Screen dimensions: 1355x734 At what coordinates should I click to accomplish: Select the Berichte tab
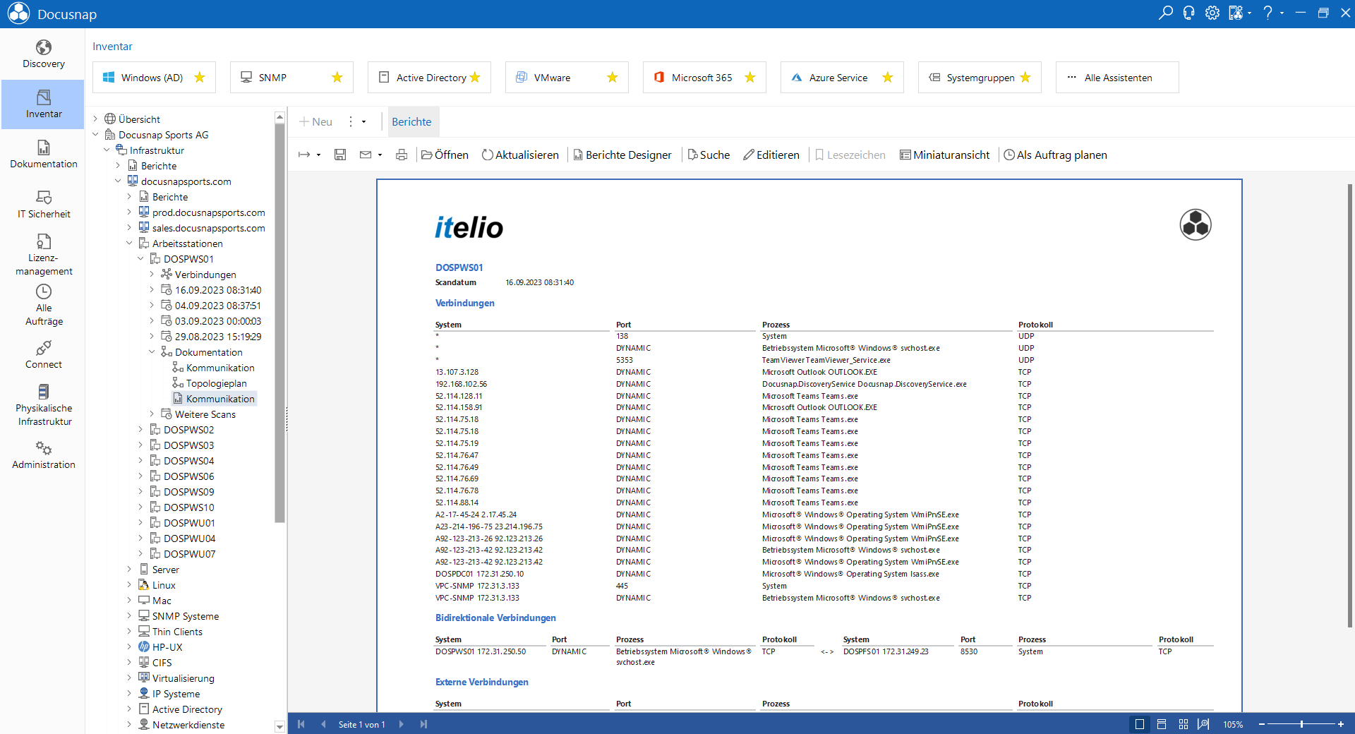tap(411, 121)
